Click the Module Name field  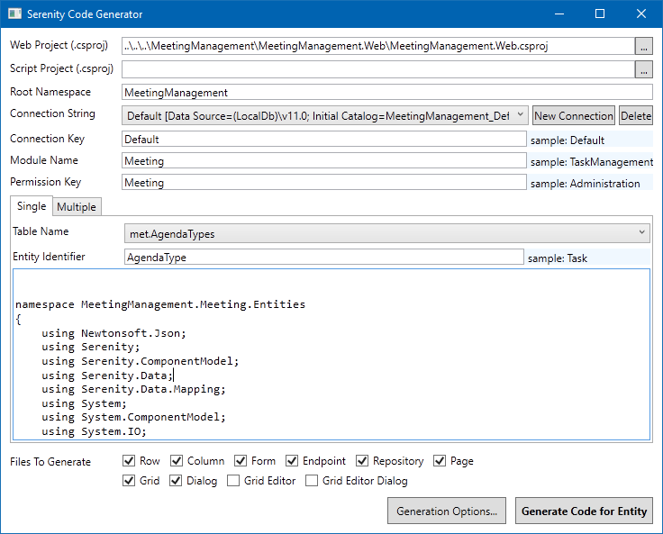click(x=322, y=161)
